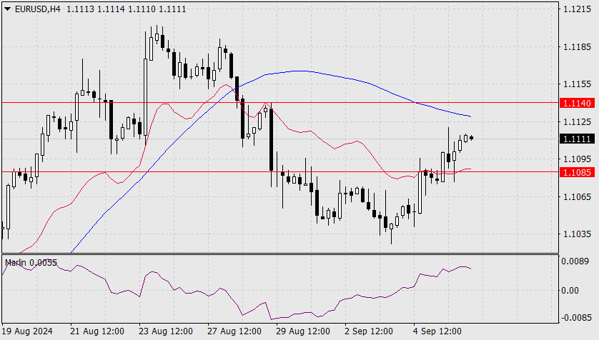Image resolution: width=599 pixels, height=340 pixels.
Task: Select the latest candle at the 1.1111 price
Action: coord(471,138)
